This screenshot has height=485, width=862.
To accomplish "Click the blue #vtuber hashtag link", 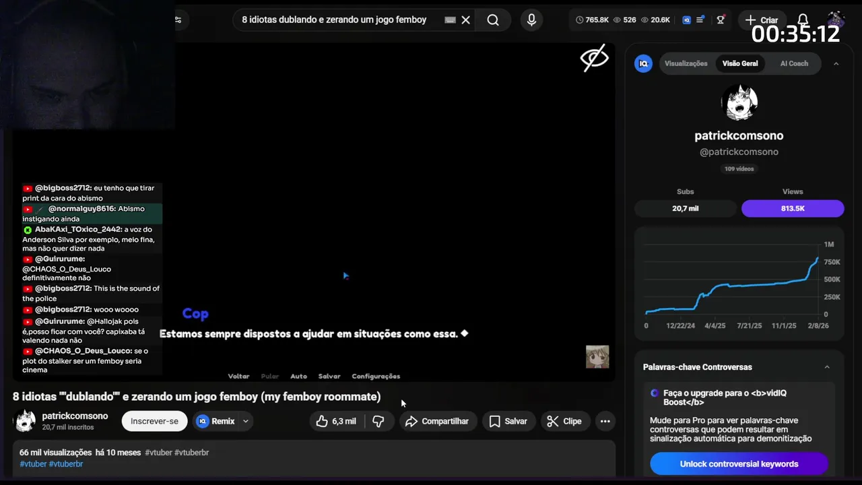I will point(33,464).
